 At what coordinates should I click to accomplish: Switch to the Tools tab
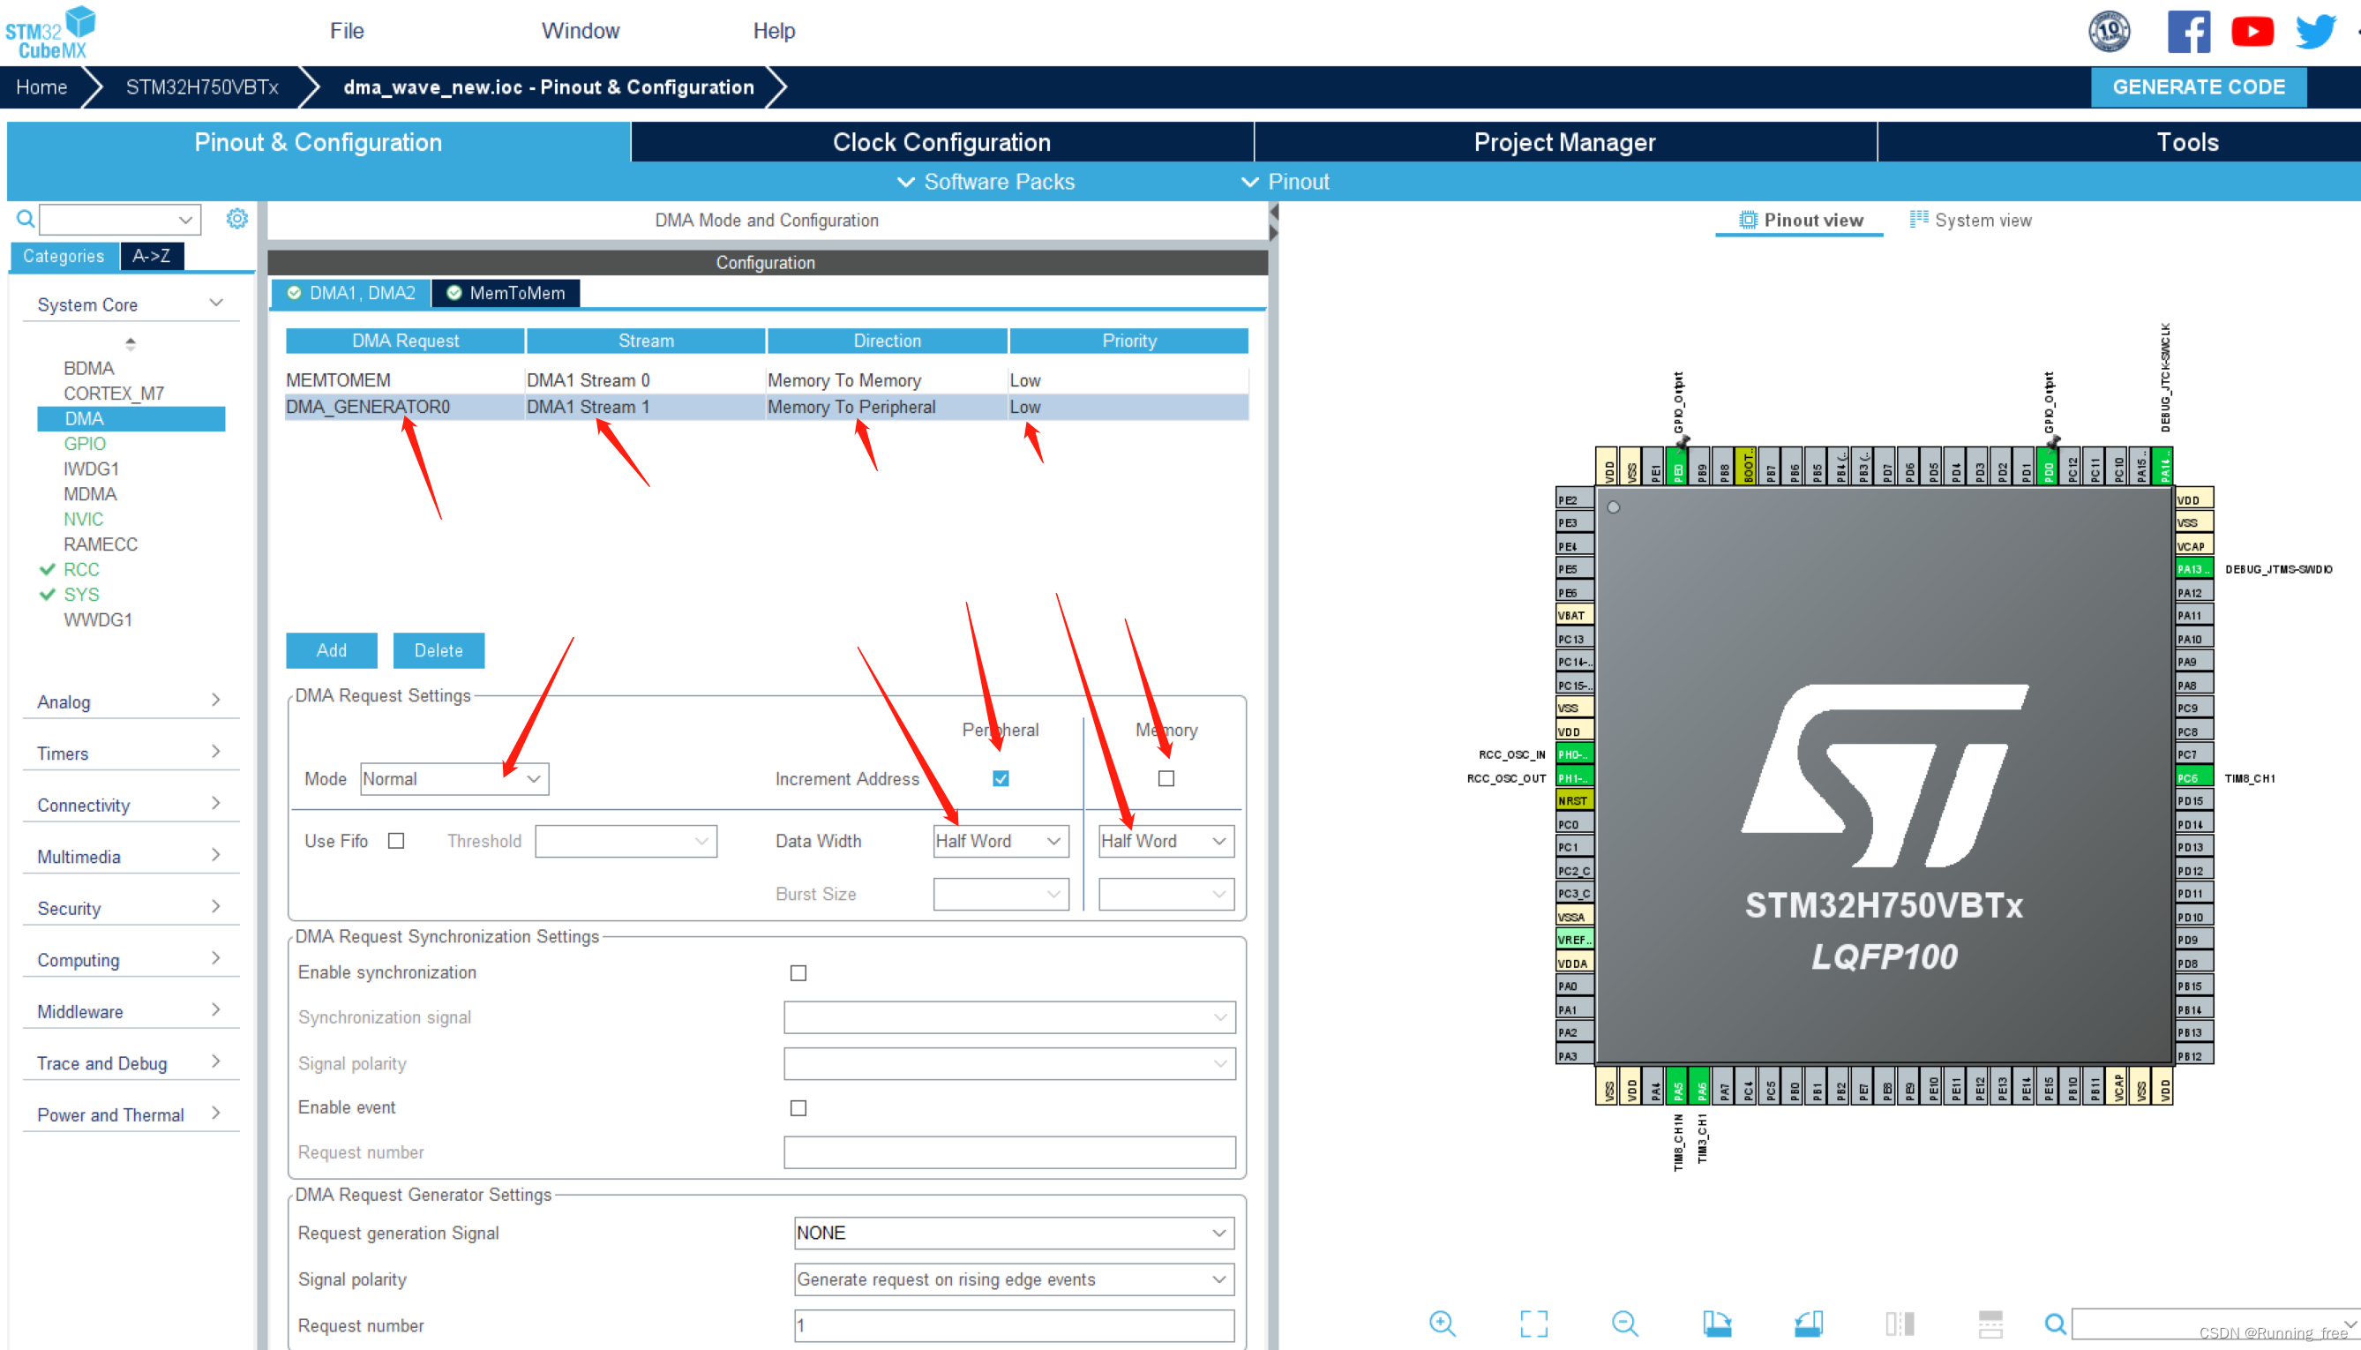(x=2188, y=142)
